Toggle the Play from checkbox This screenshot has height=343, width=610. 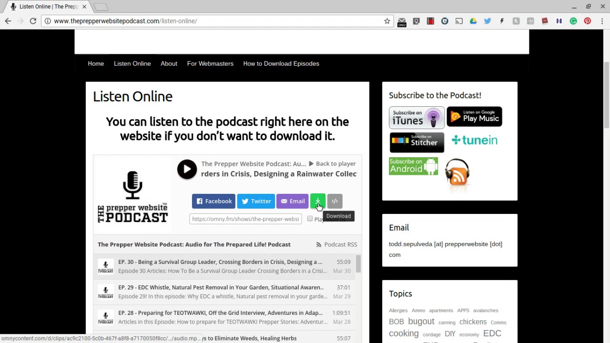[x=310, y=219]
